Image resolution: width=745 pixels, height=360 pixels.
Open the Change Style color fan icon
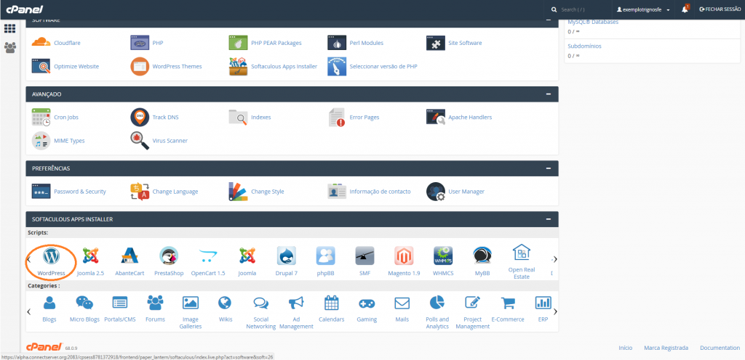pyautogui.click(x=238, y=192)
